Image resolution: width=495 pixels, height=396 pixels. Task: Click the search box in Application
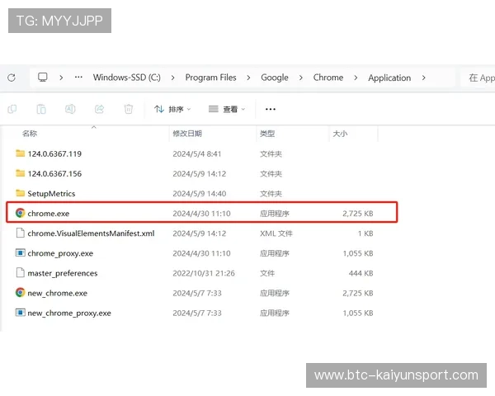point(478,78)
